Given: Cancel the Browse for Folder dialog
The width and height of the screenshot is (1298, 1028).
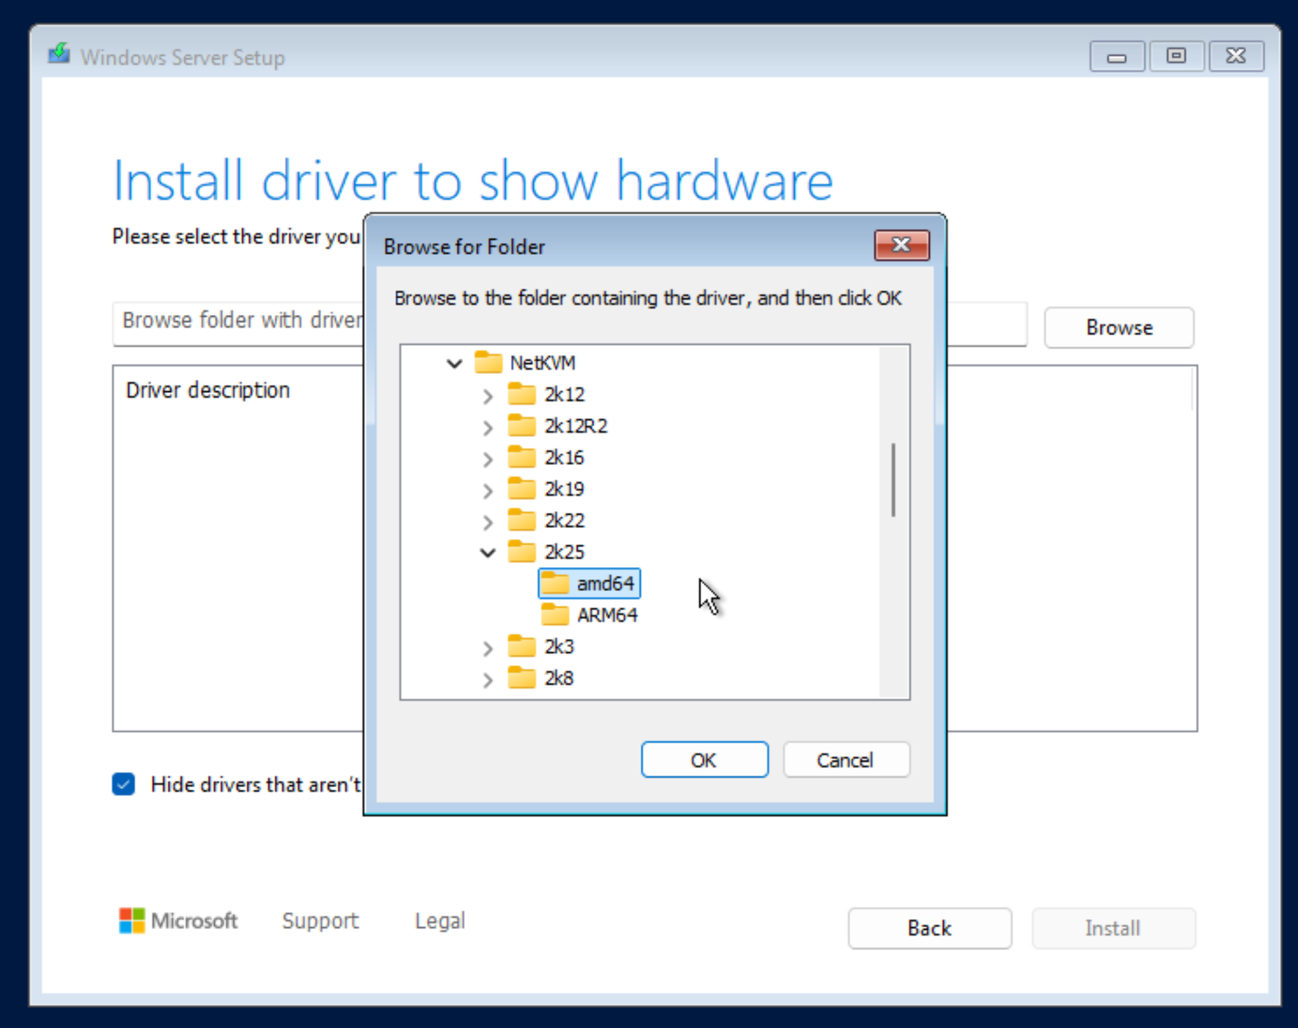Looking at the screenshot, I should [x=846, y=760].
